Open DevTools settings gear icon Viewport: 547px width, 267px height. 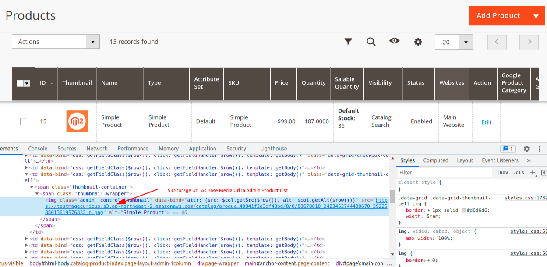click(x=527, y=149)
